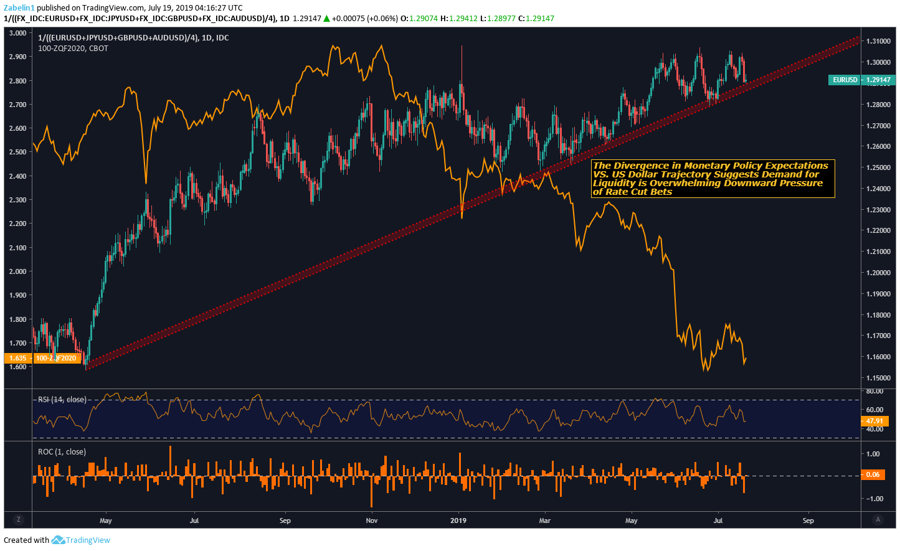Click the Nov label on the time axis
Image resolution: width=900 pixels, height=551 pixels.
pos(372,520)
